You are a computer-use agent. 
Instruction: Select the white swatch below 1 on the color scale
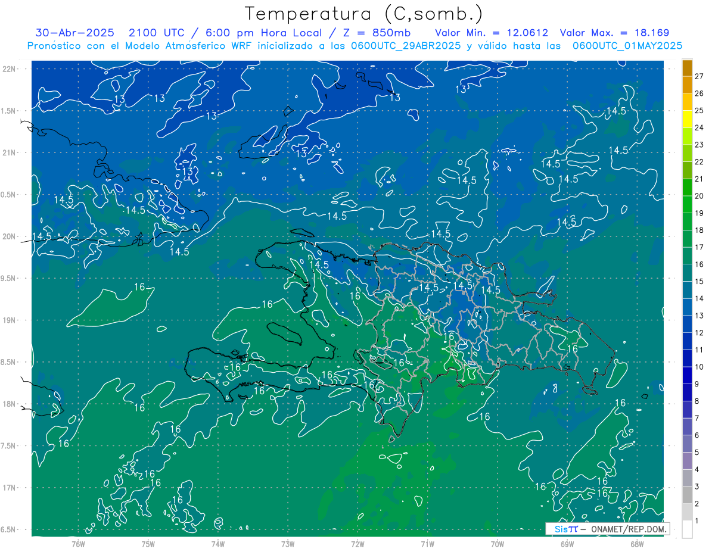[x=687, y=530]
